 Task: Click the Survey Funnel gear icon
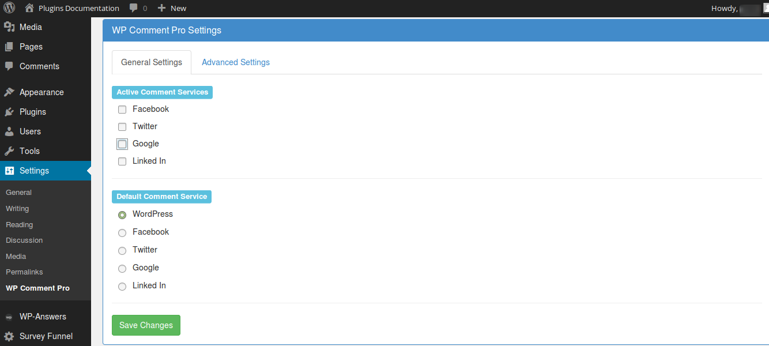[x=9, y=336]
